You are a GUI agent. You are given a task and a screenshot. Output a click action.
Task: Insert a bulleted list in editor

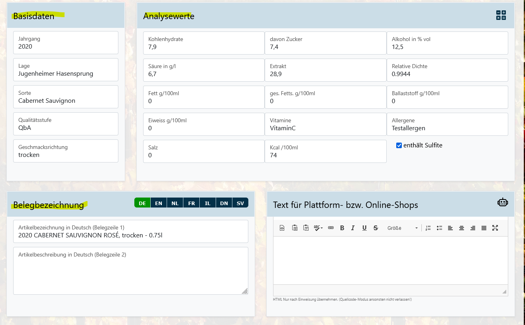(x=439, y=228)
